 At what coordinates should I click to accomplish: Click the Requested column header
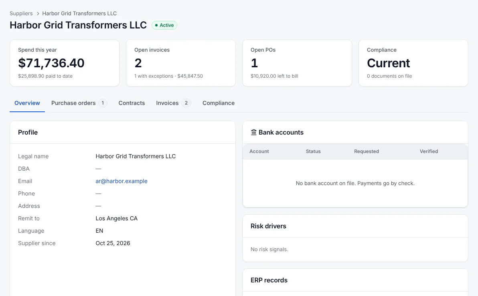coord(367,151)
